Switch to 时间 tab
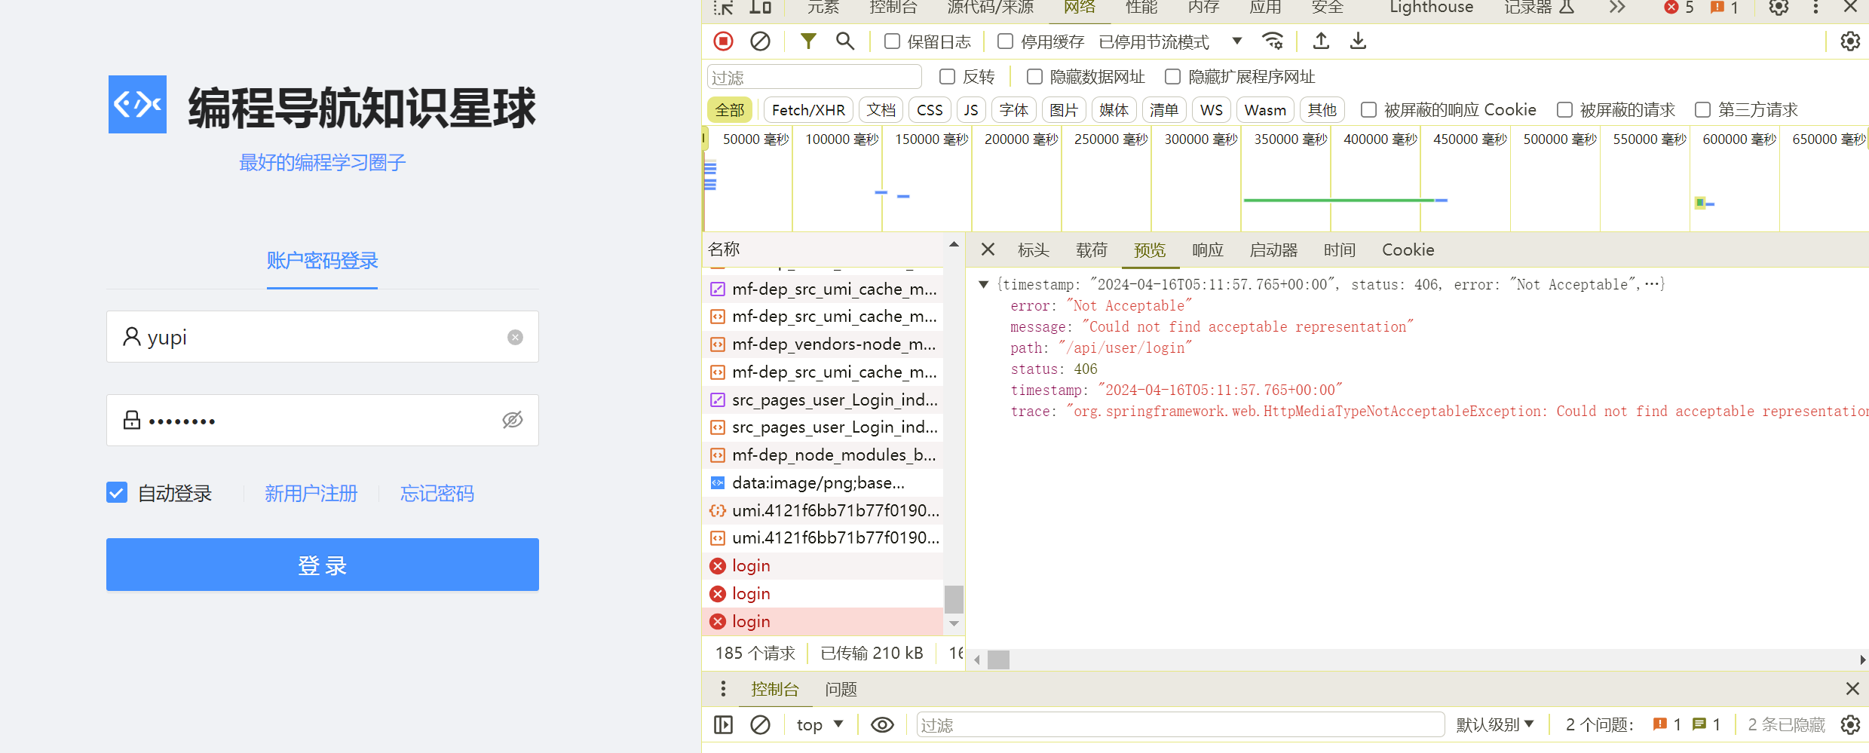Image resolution: width=1869 pixels, height=753 pixels. pos(1339,250)
